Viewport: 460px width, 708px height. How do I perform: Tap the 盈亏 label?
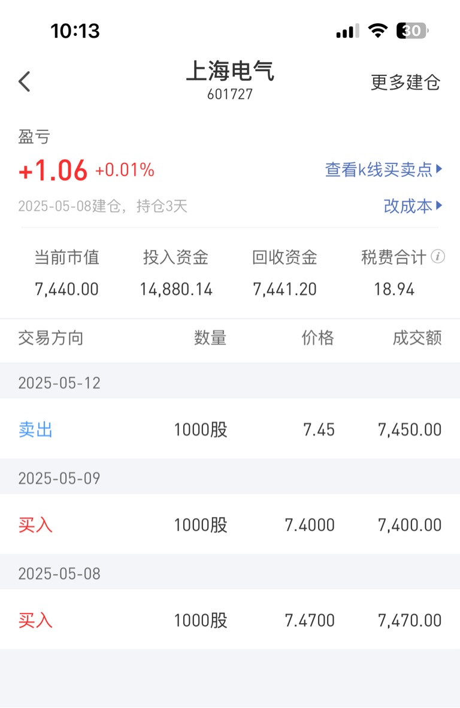pyautogui.click(x=34, y=136)
